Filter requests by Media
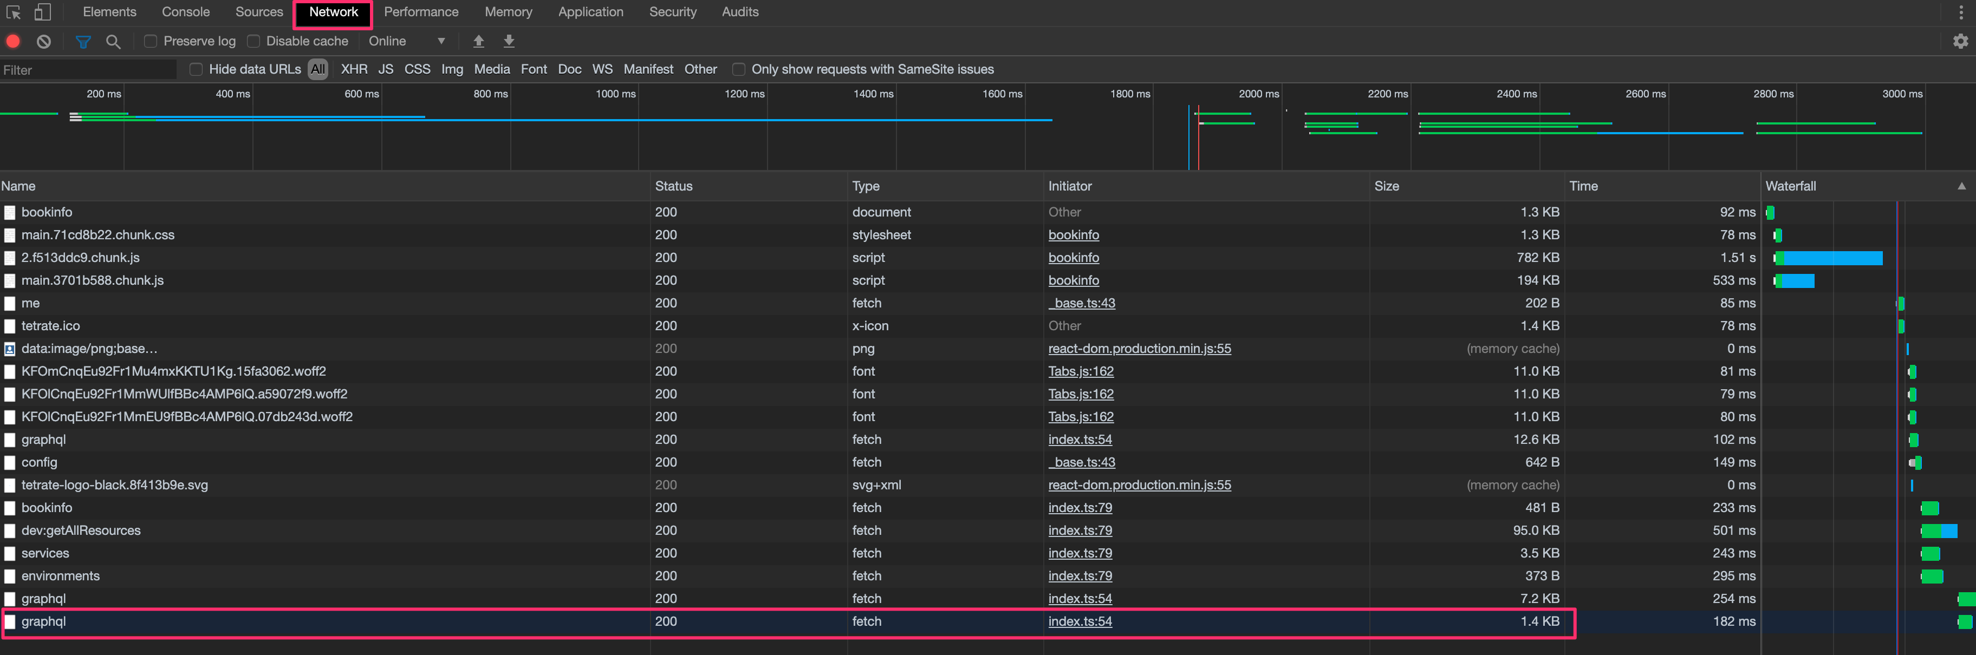Screen dimensions: 1976x655 point(492,70)
